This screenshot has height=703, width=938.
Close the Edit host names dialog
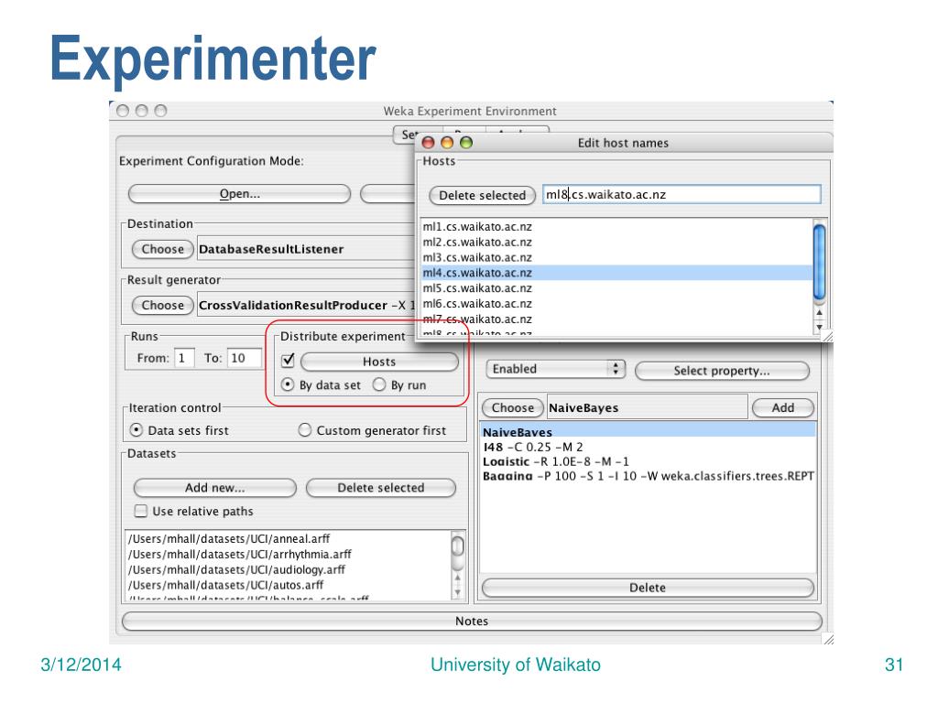click(x=428, y=142)
